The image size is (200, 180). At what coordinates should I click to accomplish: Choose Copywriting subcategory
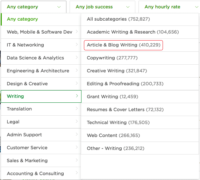pos(140,58)
